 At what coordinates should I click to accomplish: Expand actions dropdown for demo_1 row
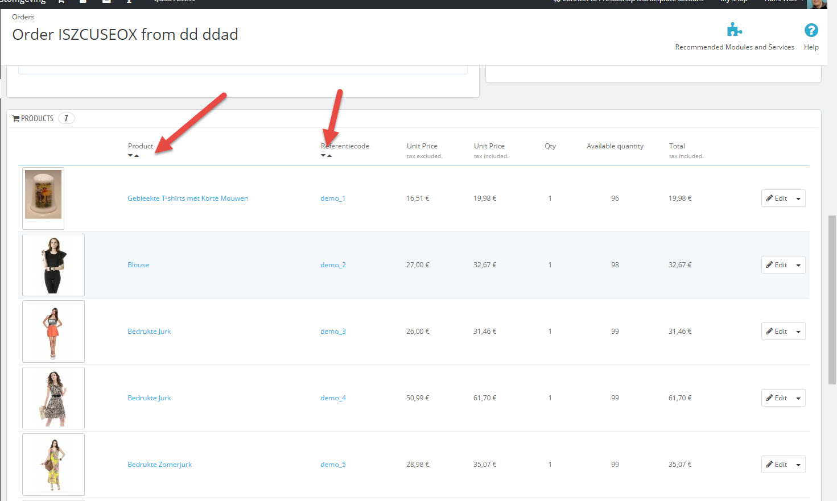[x=798, y=198]
